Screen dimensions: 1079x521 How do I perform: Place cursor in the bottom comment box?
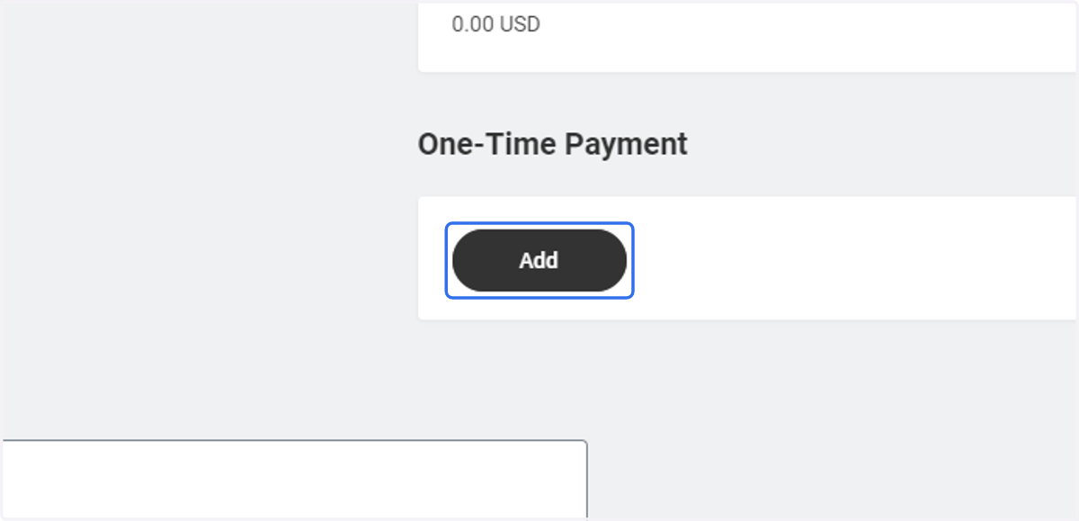coord(293,479)
